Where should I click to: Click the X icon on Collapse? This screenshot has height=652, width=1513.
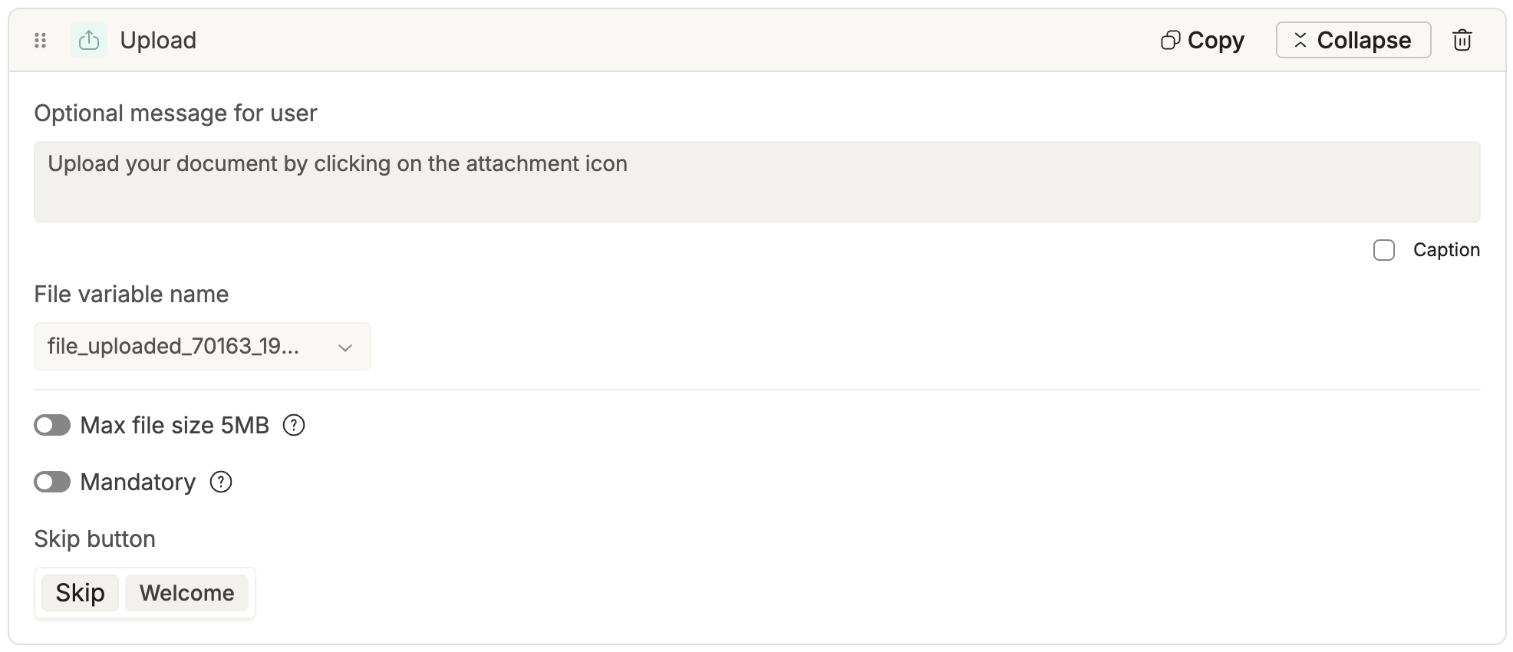pos(1300,41)
